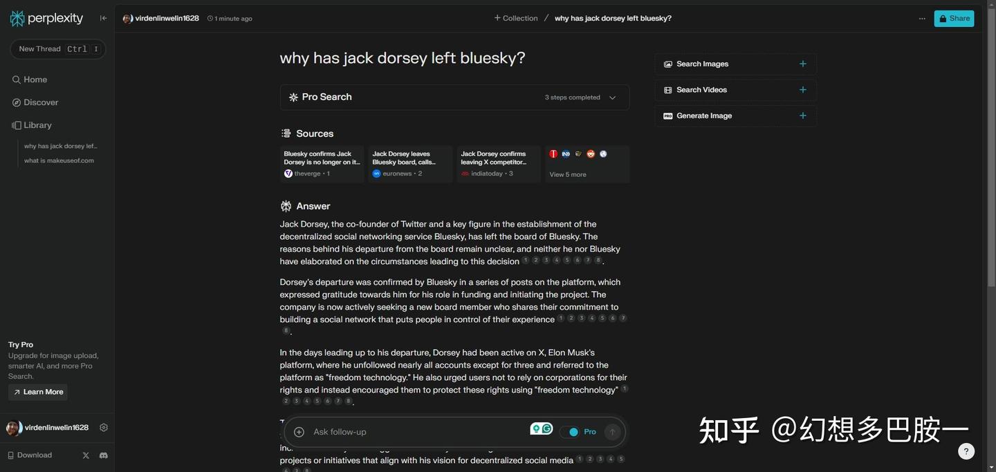Image resolution: width=996 pixels, height=472 pixels.
Task: Open the Discord icon link
Action: point(104,455)
